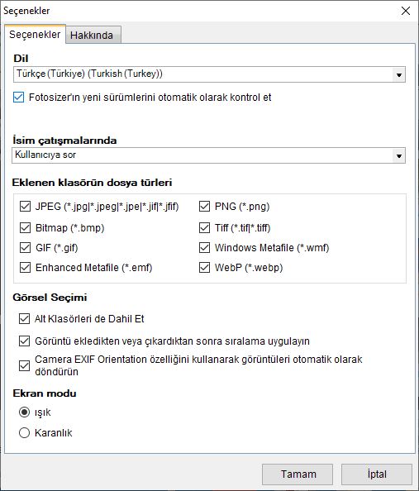Select the Seçenekler tab
The image size is (419, 491).
point(35,34)
